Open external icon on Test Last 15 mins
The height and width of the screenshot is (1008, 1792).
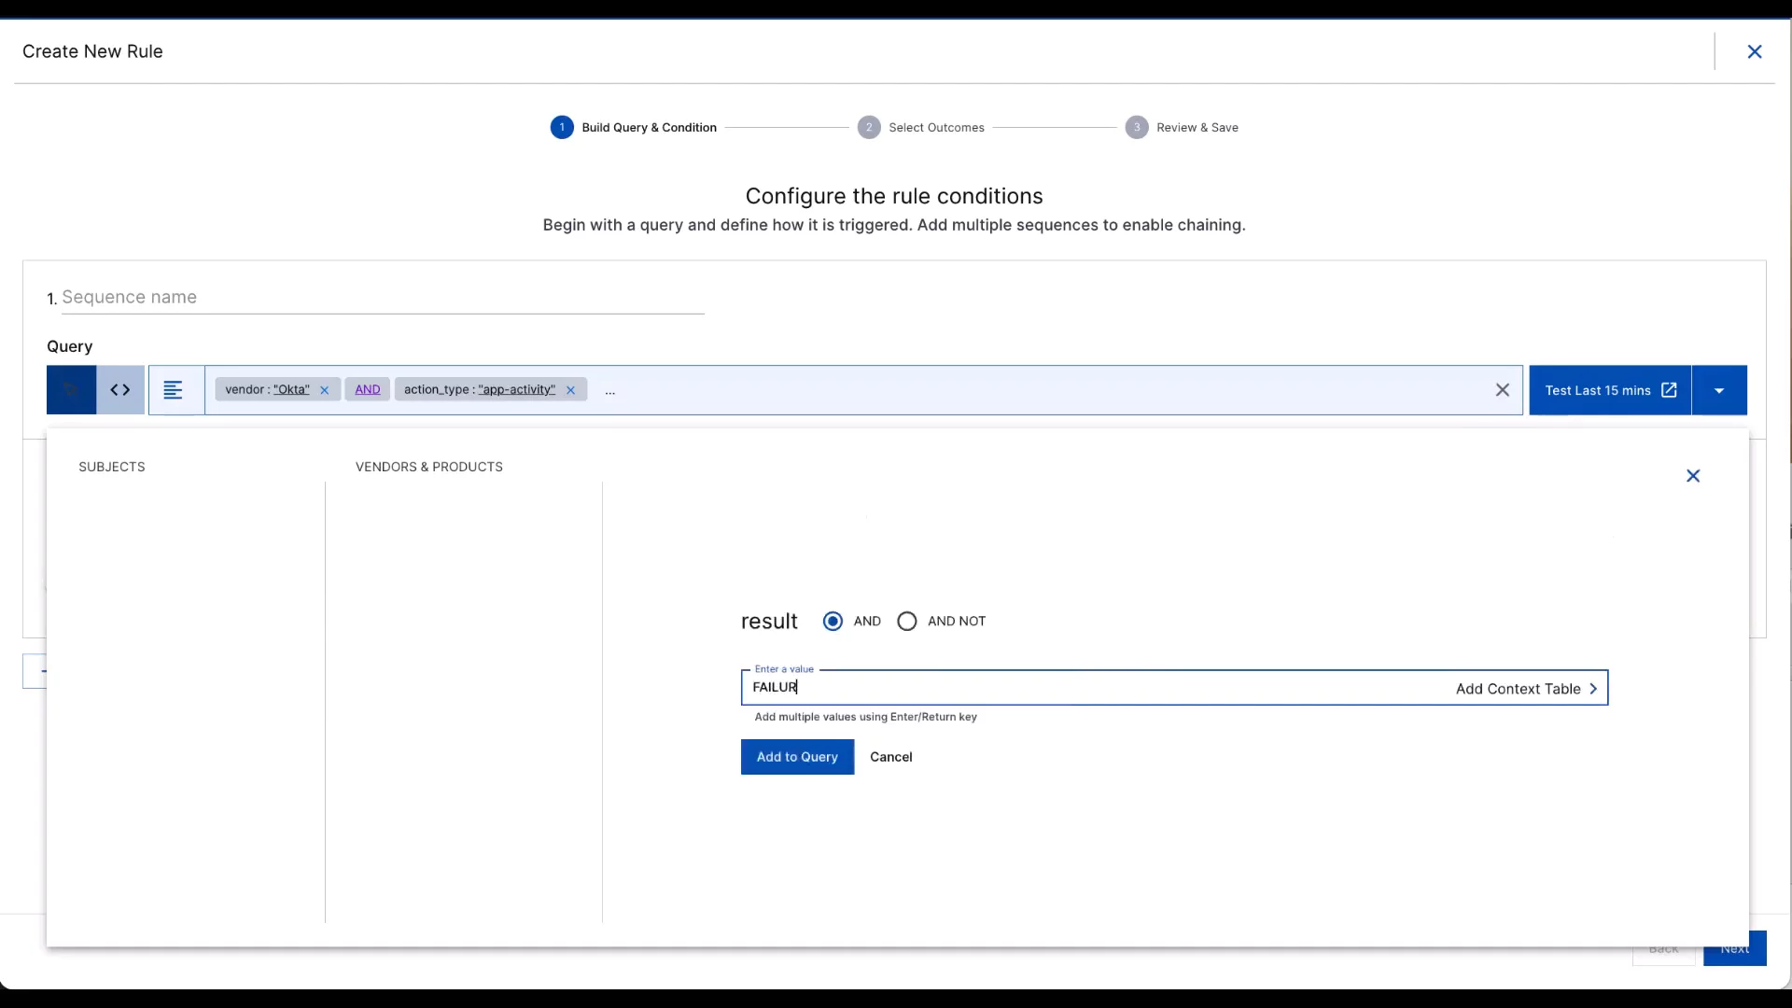(x=1669, y=390)
